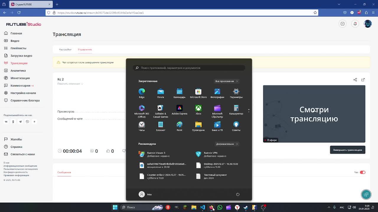Switch to the Настройки tab
Screen dimensions: 378x212
tap(65, 49)
